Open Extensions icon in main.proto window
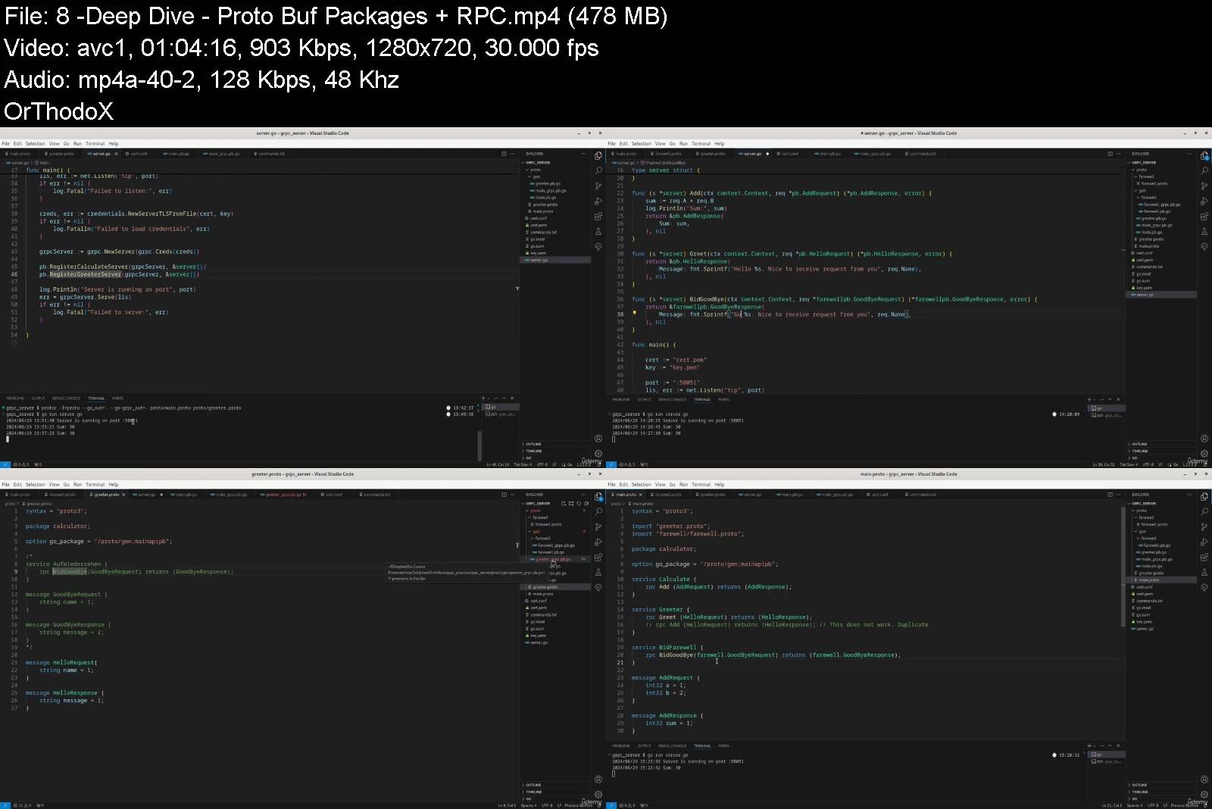The height and width of the screenshot is (809, 1212). pyautogui.click(x=1204, y=558)
